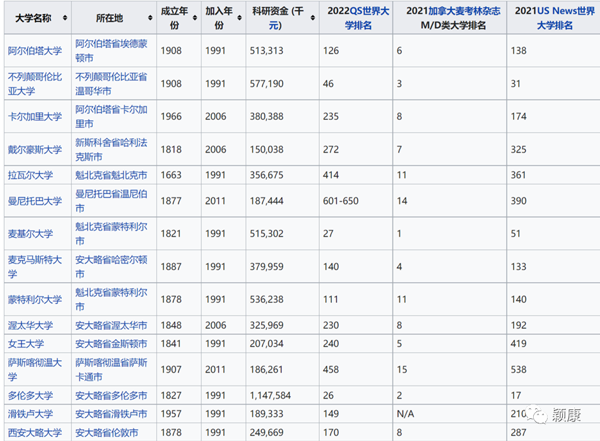
Task: Go to the 不列颠哥伦比亚大学 page
Action: (35, 83)
